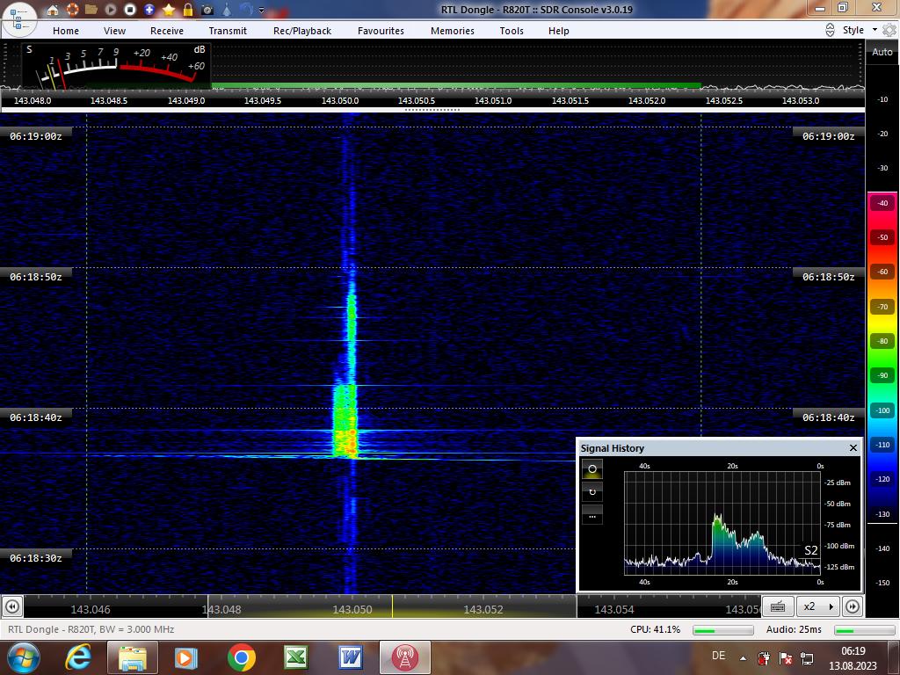The width and height of the screenshot is (900, 675).
Task: Open the Windows Start button
Action: pyautogui.click(x=23, y=657)
